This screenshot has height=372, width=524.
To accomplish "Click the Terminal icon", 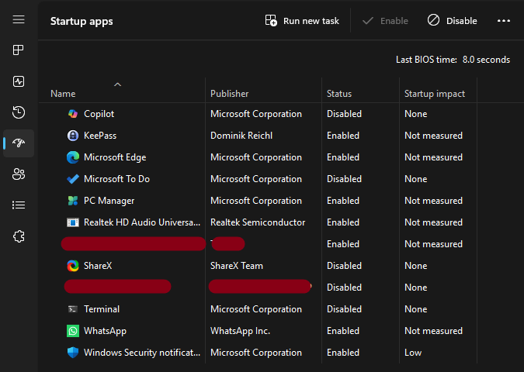I will (73, 309).
